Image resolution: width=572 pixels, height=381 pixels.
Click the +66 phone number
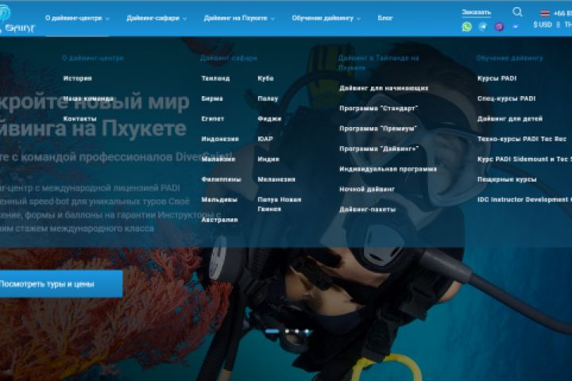coord(562,13)
